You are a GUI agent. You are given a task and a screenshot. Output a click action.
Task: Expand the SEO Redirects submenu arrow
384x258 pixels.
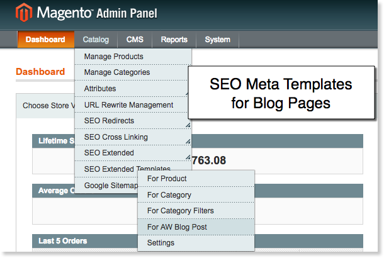[188, 125]
